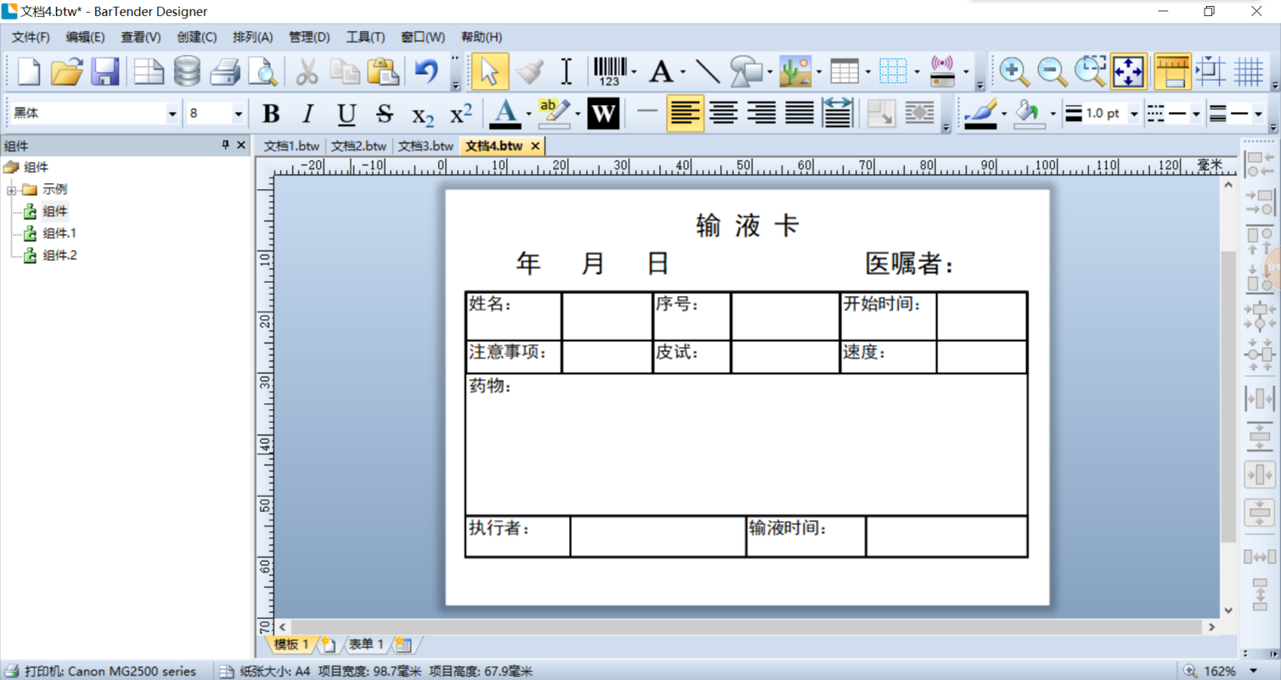1281x680 pixels.
Task: Paste from clipboard icon
Action: tap(383, 71)
